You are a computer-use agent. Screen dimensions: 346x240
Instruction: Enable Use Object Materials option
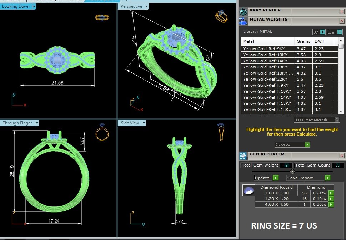(x=336, y=120)
